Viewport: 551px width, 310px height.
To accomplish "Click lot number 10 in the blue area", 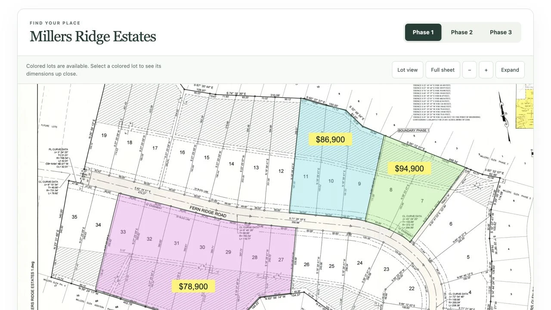I will 331,181.
